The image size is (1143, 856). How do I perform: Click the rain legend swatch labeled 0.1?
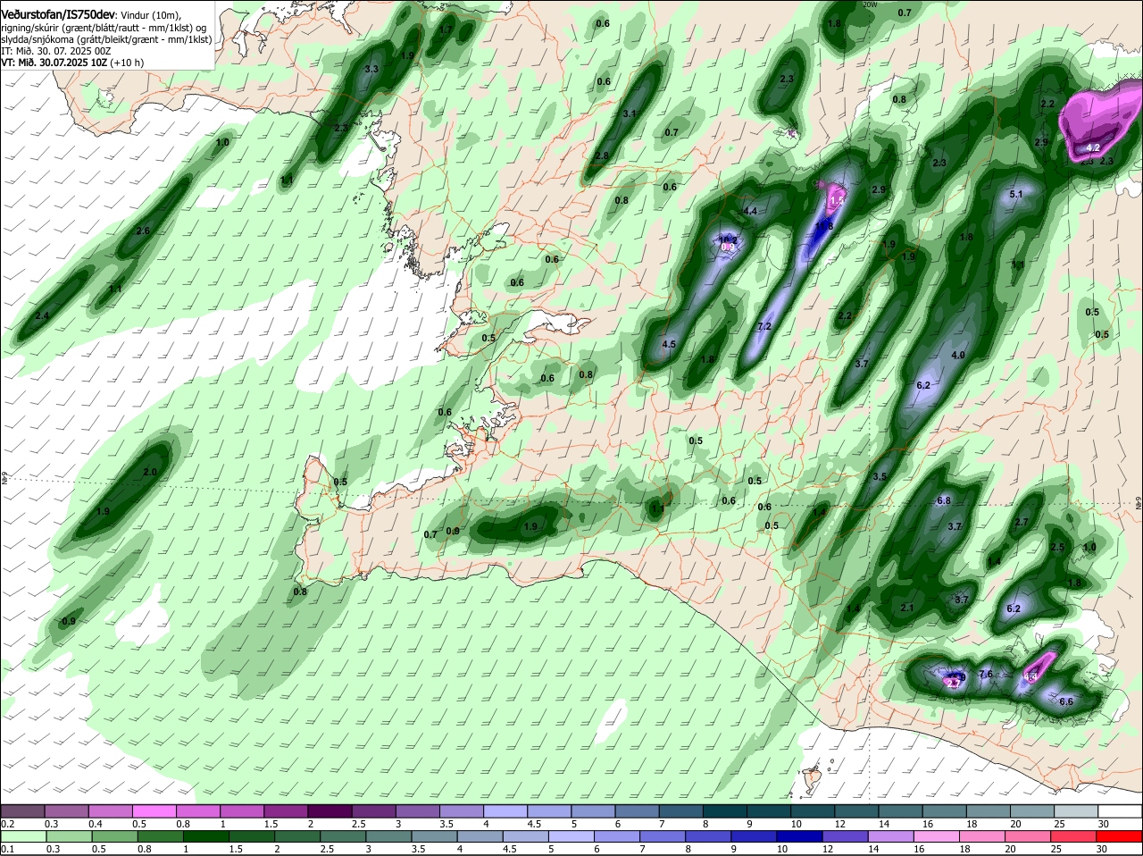pyautogui.click(x=23, y=835)
